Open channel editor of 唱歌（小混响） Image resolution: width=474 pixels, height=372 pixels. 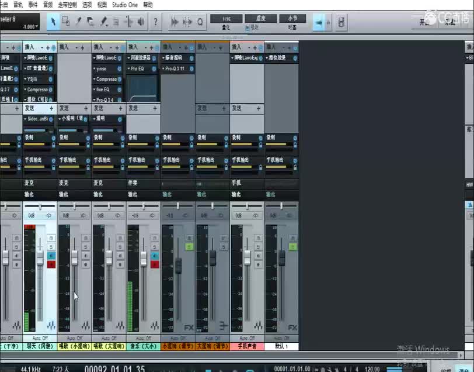[86, 326]
